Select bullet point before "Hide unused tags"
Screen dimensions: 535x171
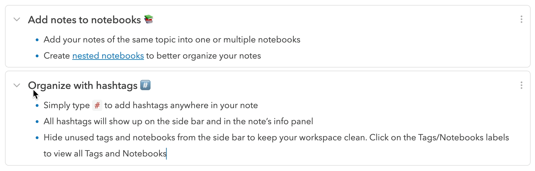click(x=37, y=138)
